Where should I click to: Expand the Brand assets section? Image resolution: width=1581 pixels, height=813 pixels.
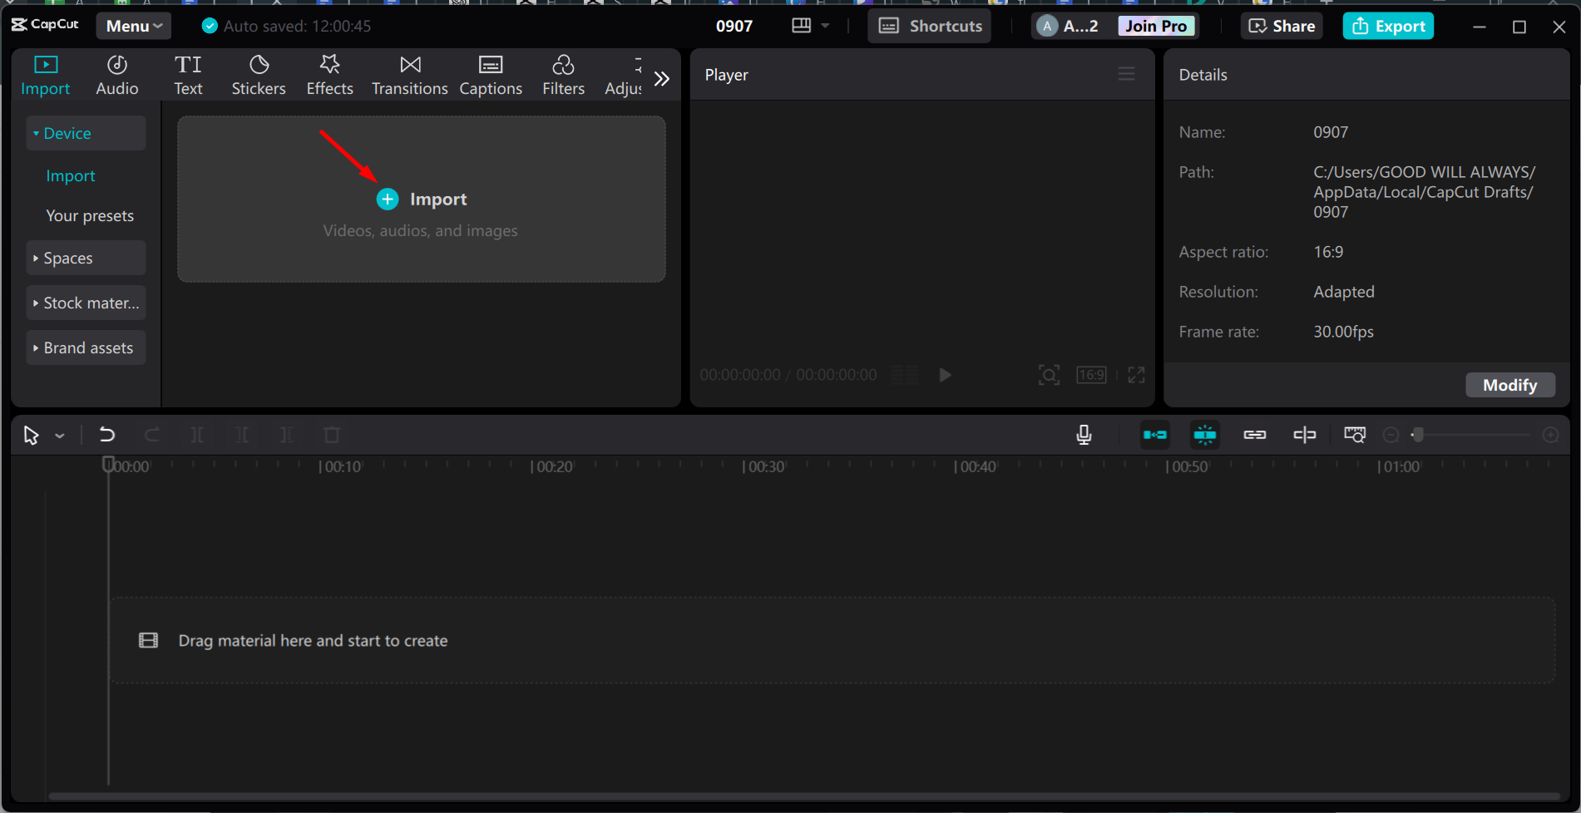(86, 347)
